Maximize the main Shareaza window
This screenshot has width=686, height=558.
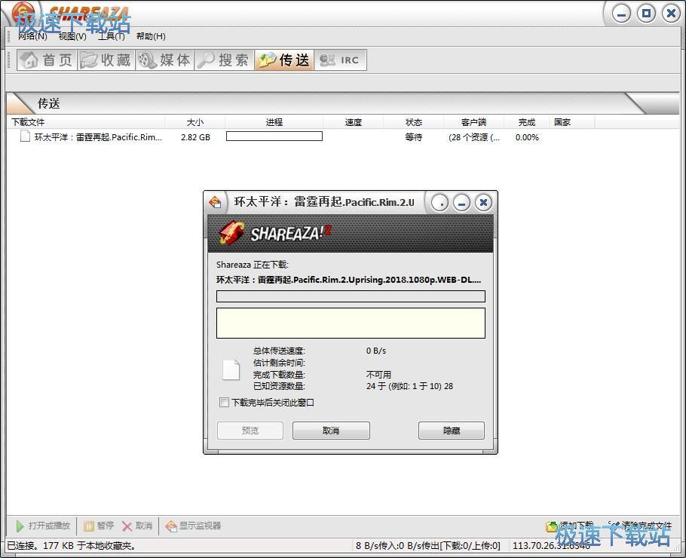(646, 14)
